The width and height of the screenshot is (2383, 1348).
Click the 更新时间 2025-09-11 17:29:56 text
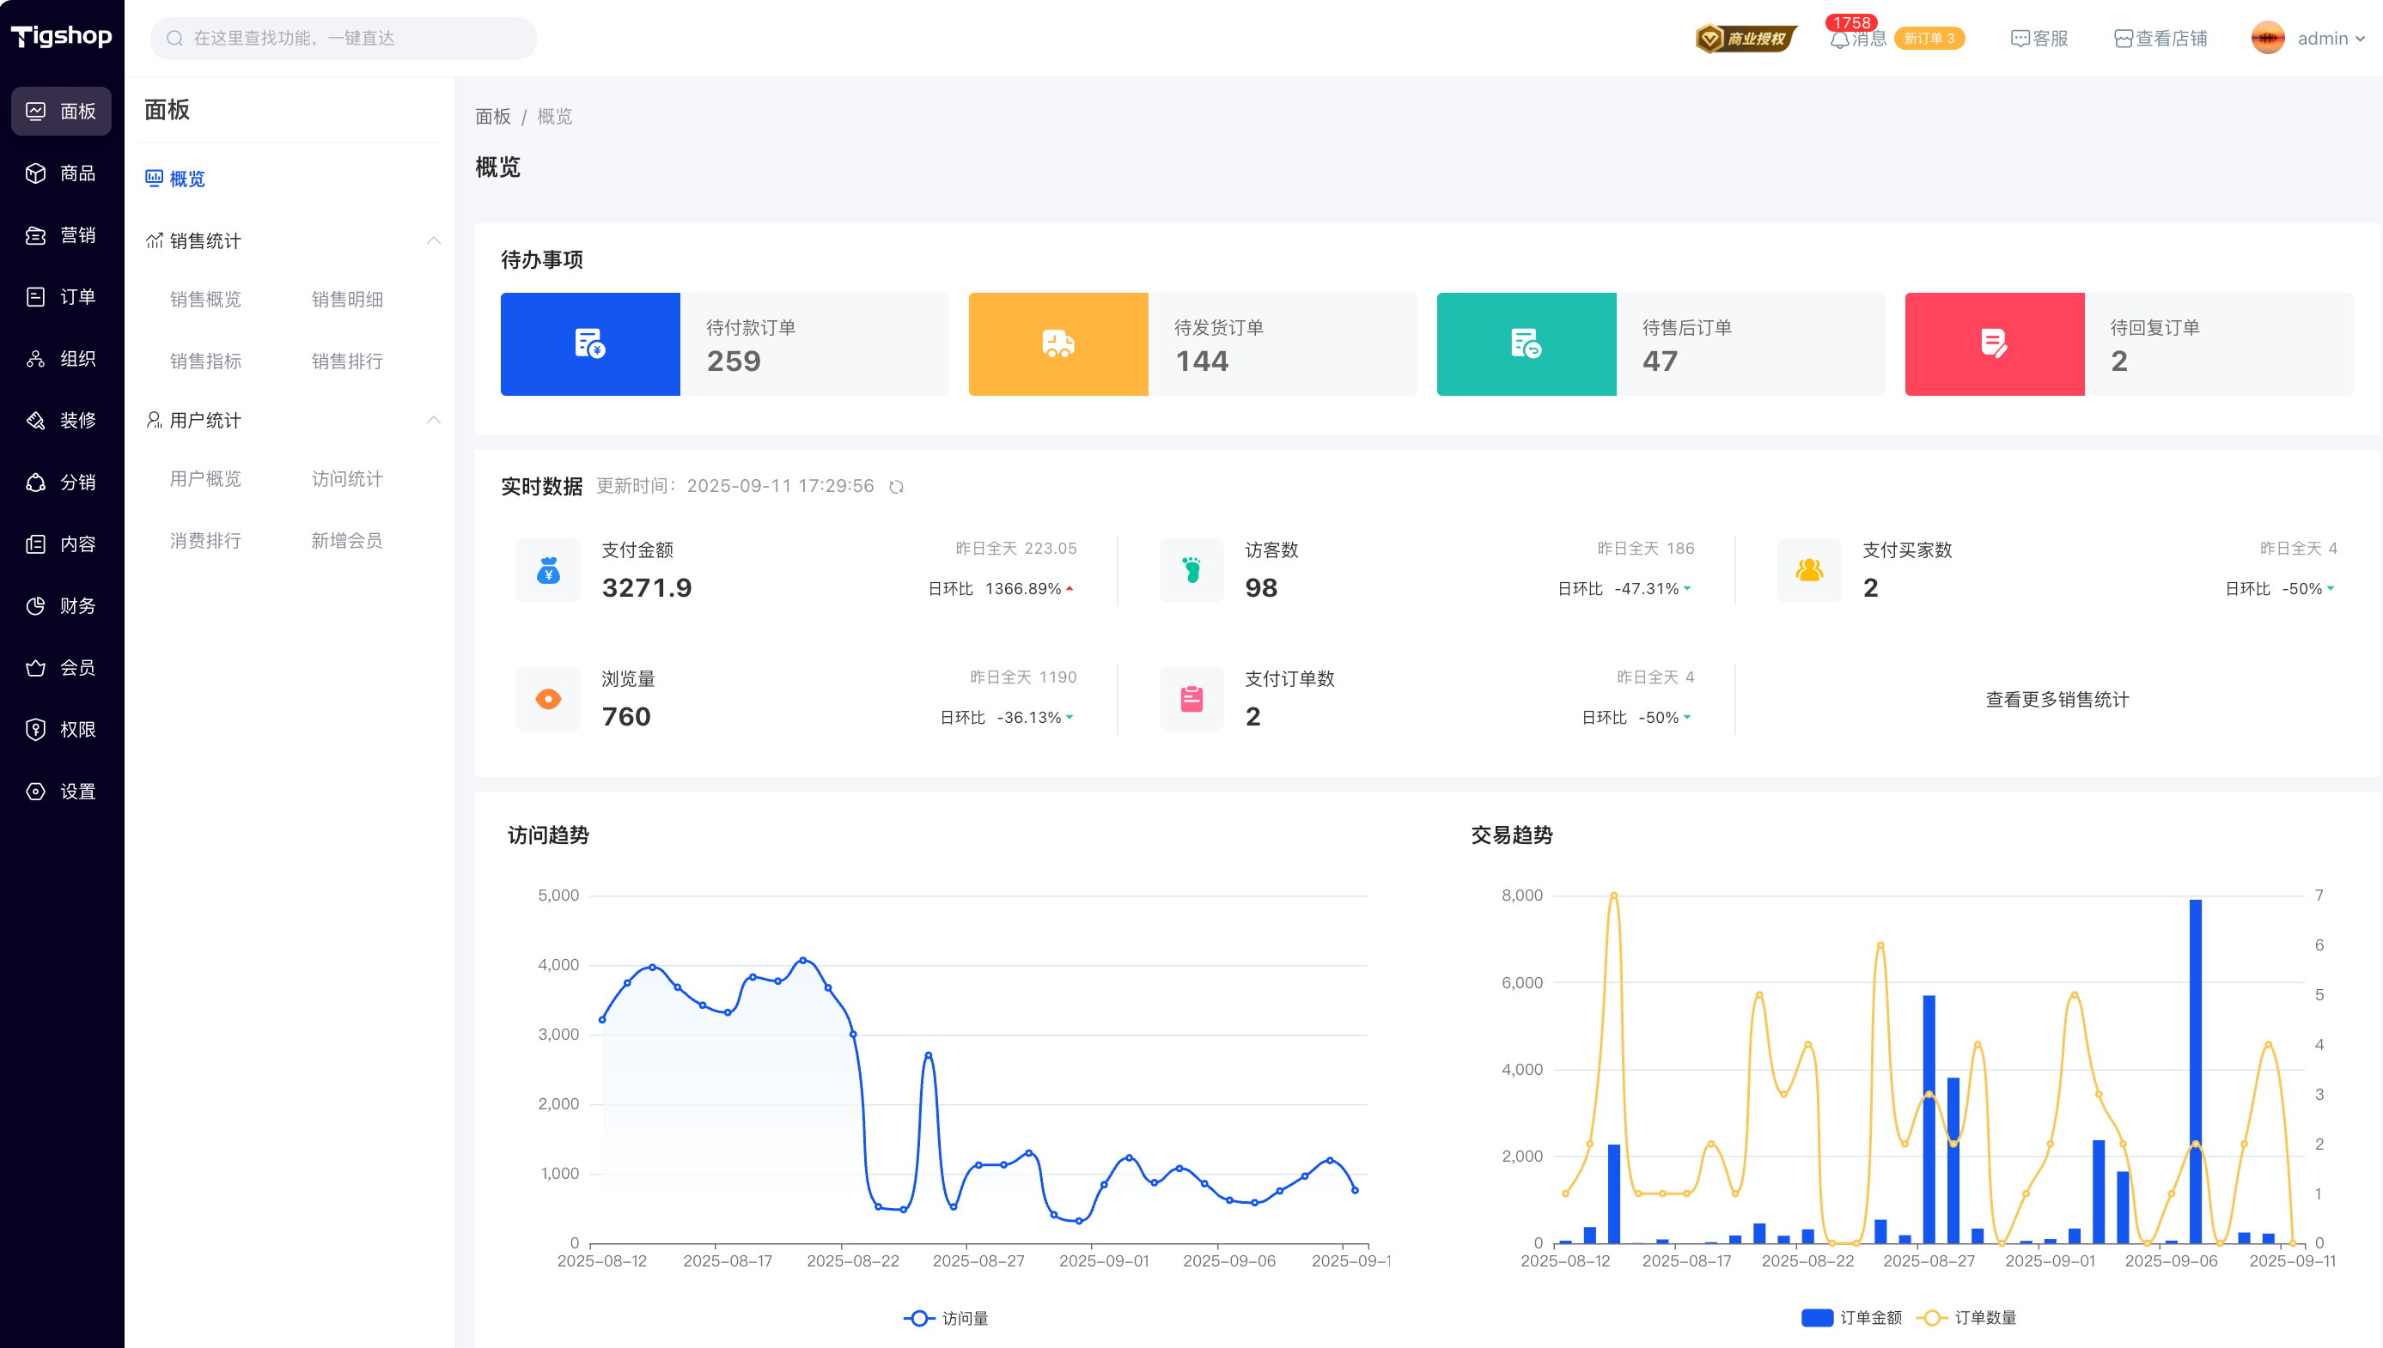coord(735,486)
